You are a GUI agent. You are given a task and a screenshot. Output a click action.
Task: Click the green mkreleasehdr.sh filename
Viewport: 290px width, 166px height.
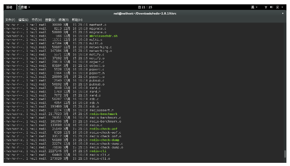[x=104, y=36]
